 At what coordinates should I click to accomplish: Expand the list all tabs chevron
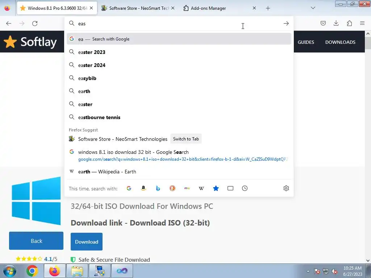[x=313, y=8]
